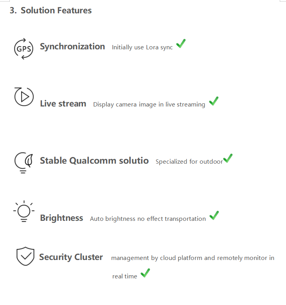The image size is (286, 305).
Task: Click the brightness lightbulb icon
Action: point(23,211)
